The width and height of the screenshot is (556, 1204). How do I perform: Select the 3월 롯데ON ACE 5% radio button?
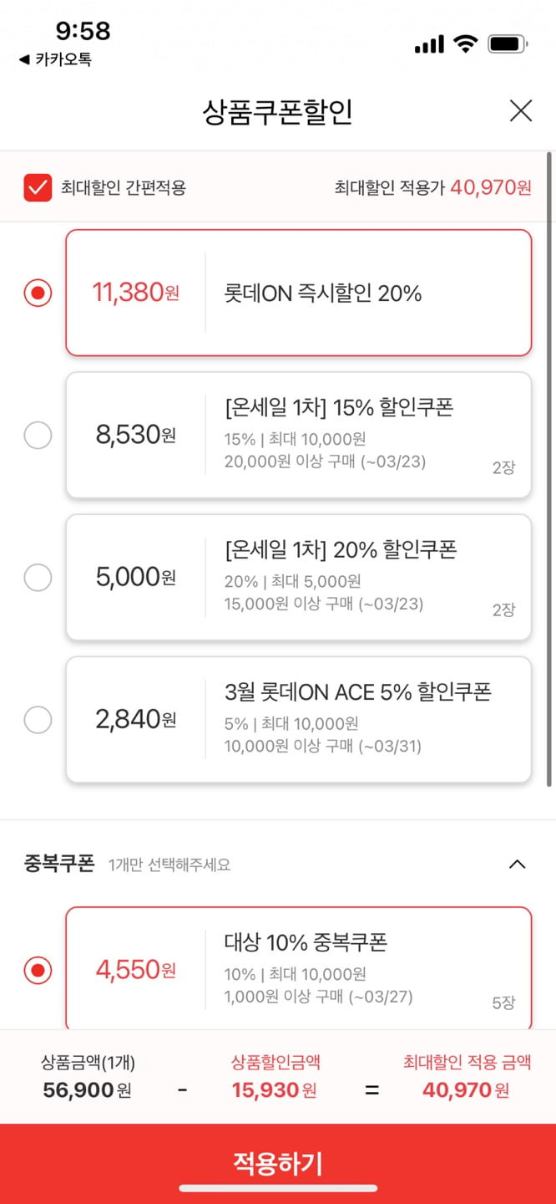point(38,719)
